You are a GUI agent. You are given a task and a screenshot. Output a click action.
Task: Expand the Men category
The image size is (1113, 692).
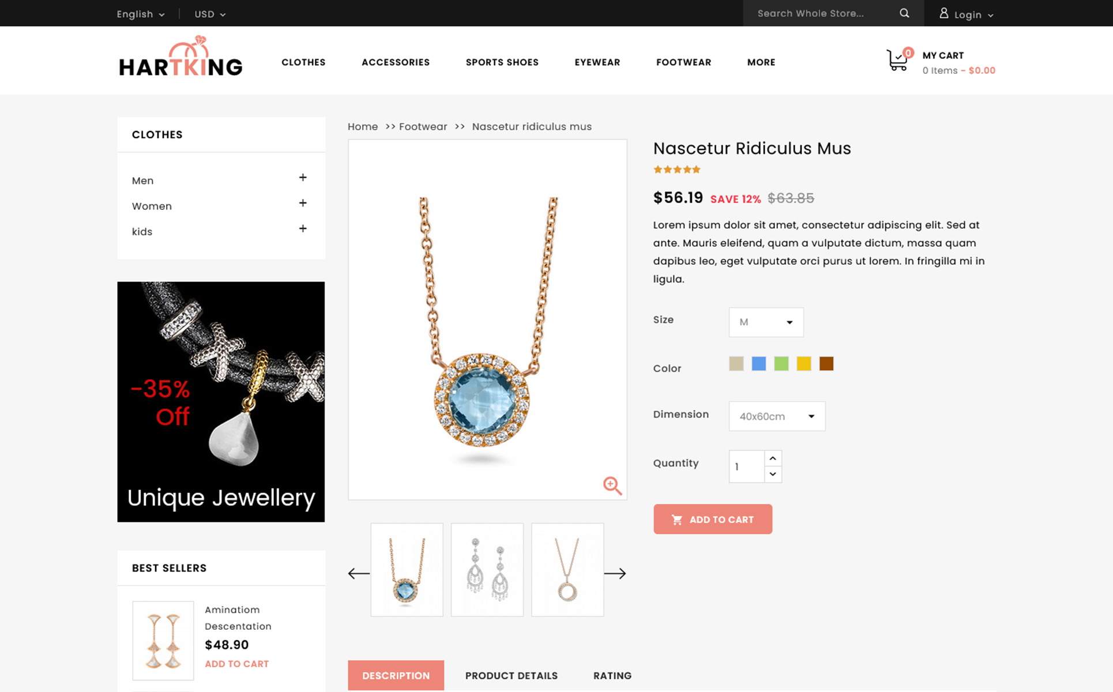[303, 178]
